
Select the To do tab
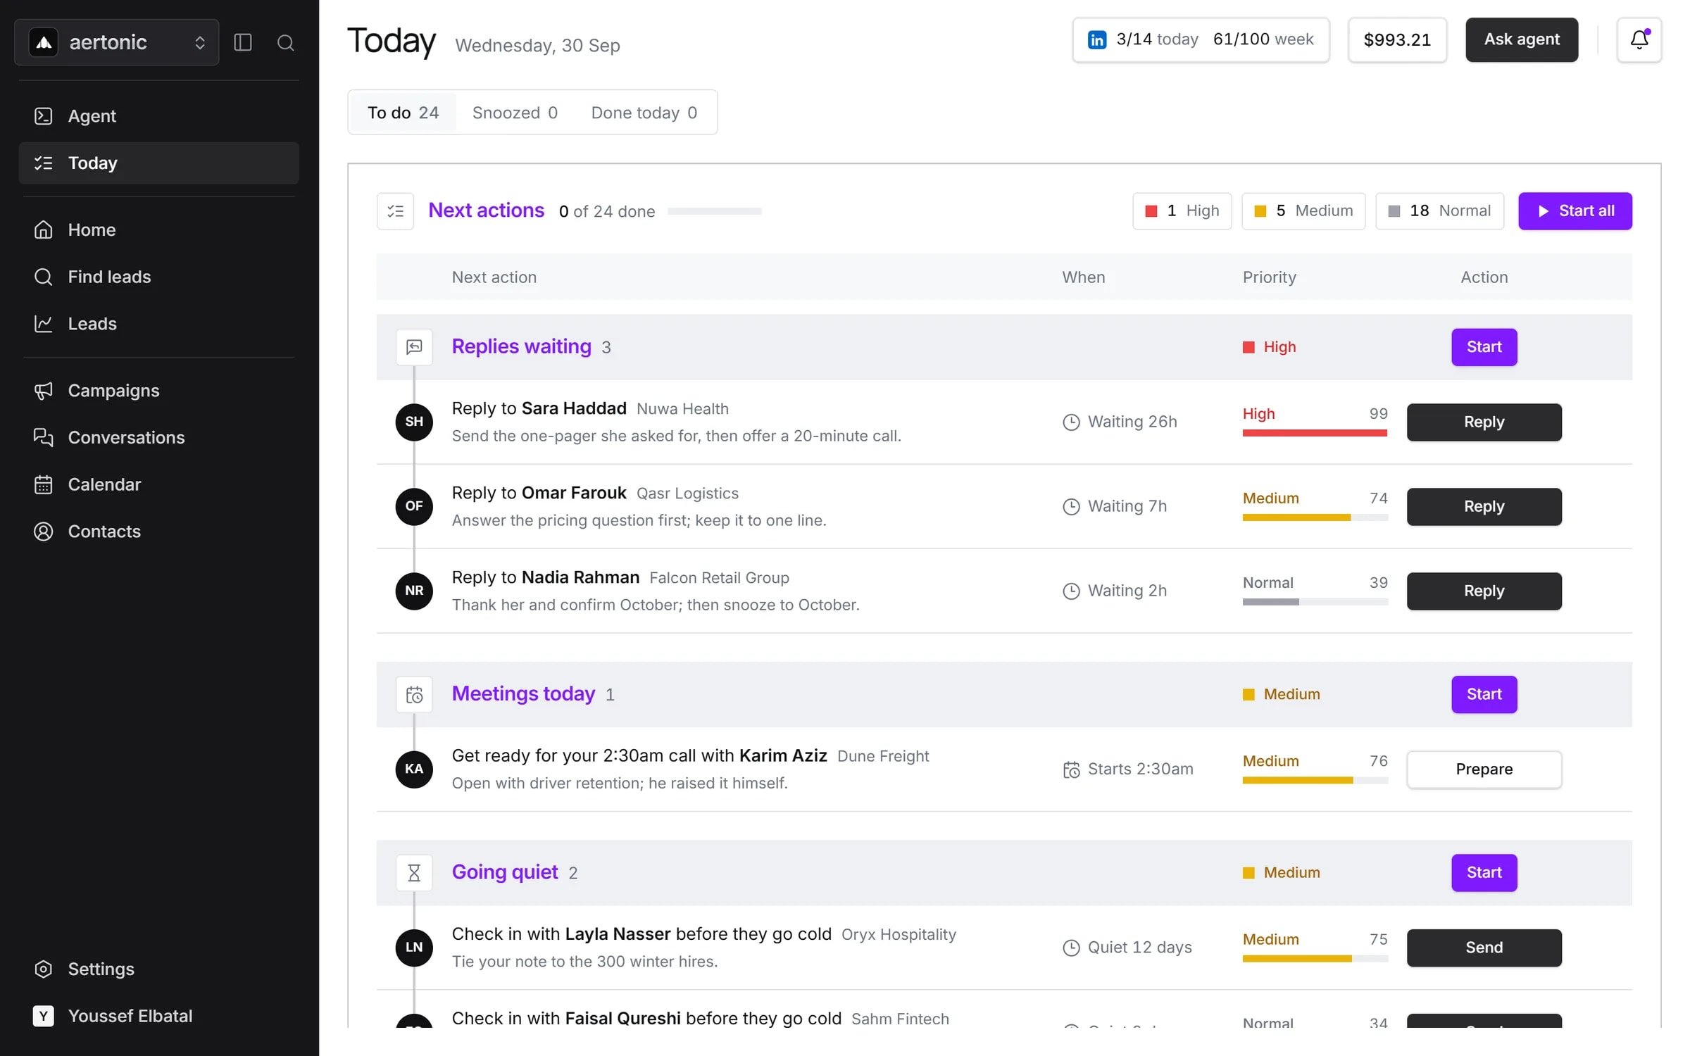[x=403, y=113]
